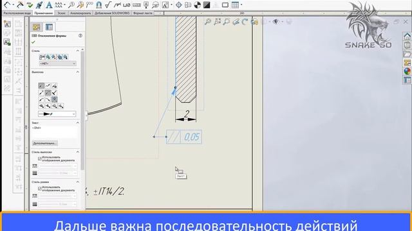Screen dimensions: 412x231
Task: Select the first leader type icon
Action: tap(41, 86)
